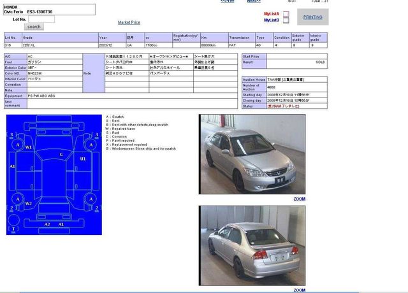Select the red Status message text
This screenshot has height=293, width=408.
pos(283,106)
